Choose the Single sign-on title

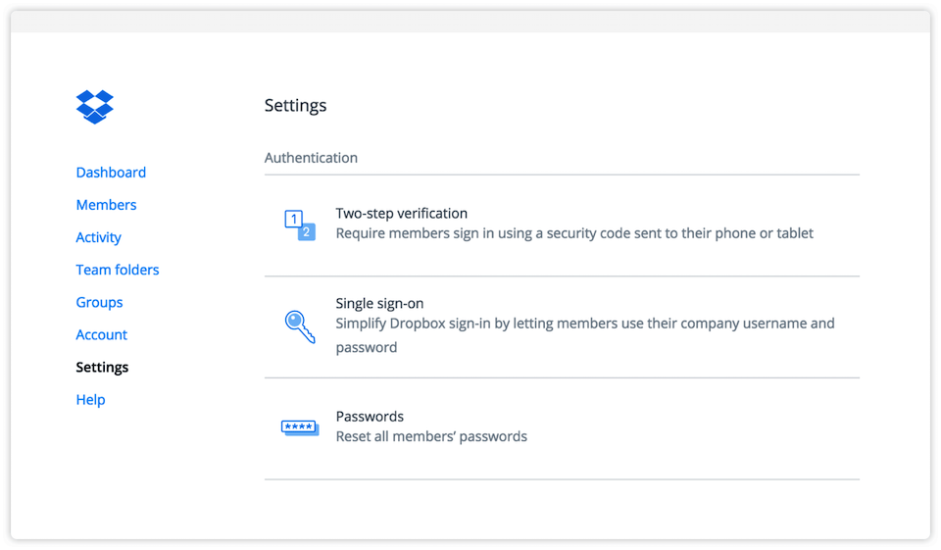point(379,303)
